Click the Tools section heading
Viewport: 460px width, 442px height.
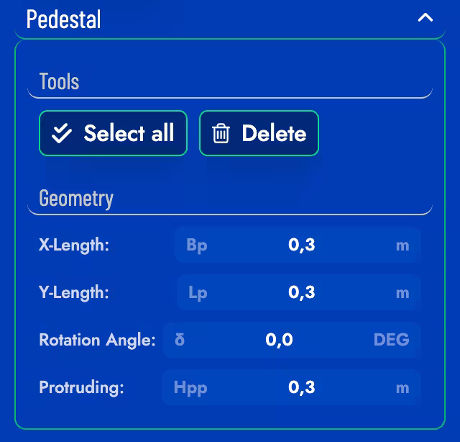[x=59, y=81]
